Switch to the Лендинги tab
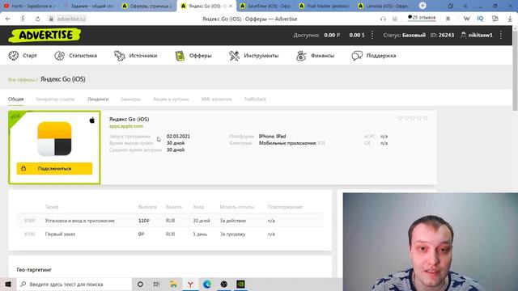The width and height of the screenshot is (518, 291). pos(98,99)
